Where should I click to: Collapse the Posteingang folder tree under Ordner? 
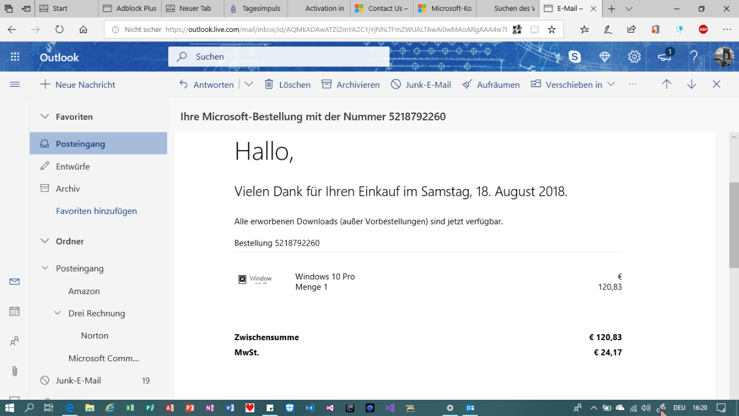44,268
